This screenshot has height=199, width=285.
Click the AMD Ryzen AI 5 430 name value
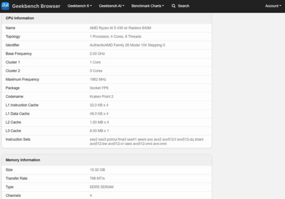click(120, 28)
